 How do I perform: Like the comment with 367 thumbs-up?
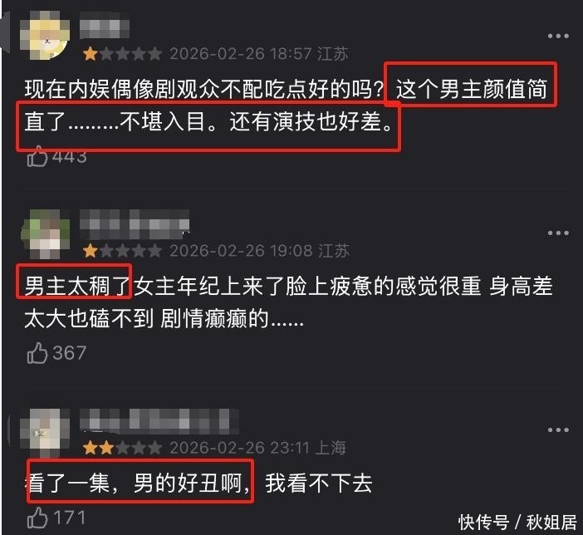tap(37, 353)
